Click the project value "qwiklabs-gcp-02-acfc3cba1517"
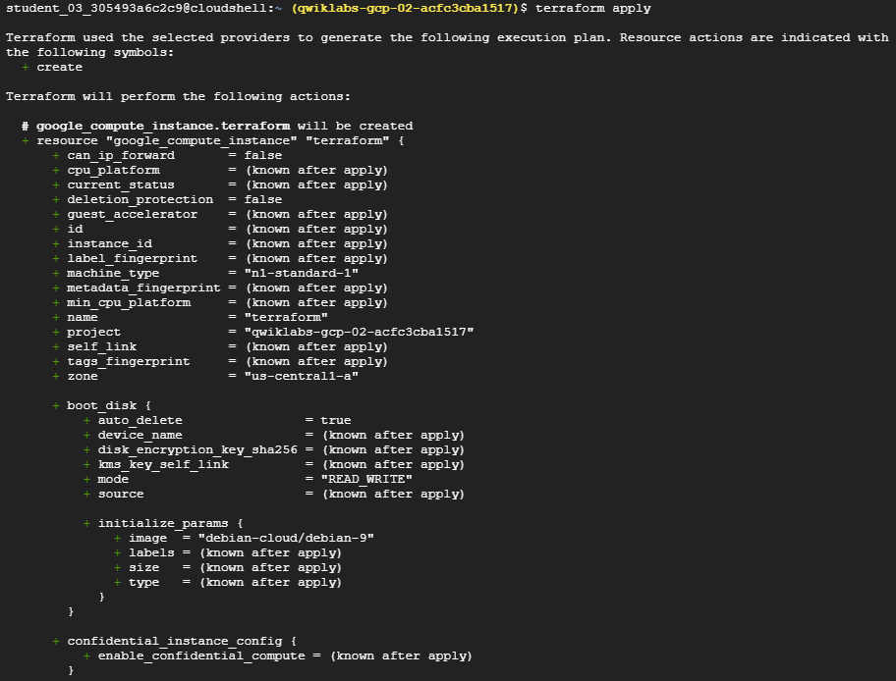 pyautogui.click(x=359, y=333)
